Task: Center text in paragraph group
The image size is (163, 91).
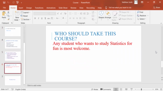Action: [x=74, y=18]
